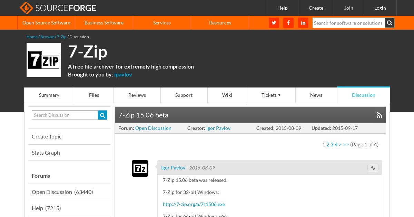Click the 7-Zip 15.06 beta topic title
414x217 pixels.
pos(143,115)
